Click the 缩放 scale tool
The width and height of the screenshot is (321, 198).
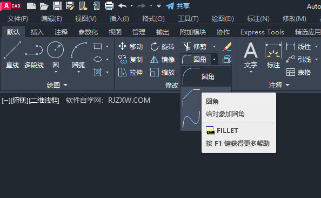click(x=162, y=72)
